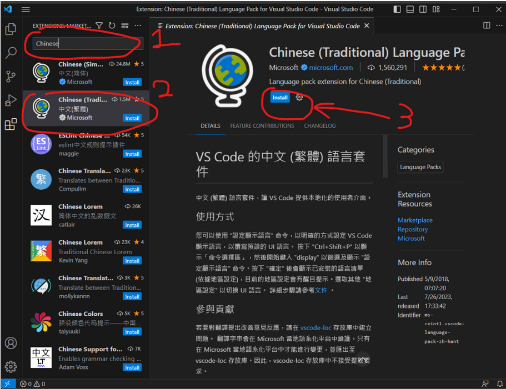
Task: Click the details pane vertical scrollbar
Action: (385, 156)
